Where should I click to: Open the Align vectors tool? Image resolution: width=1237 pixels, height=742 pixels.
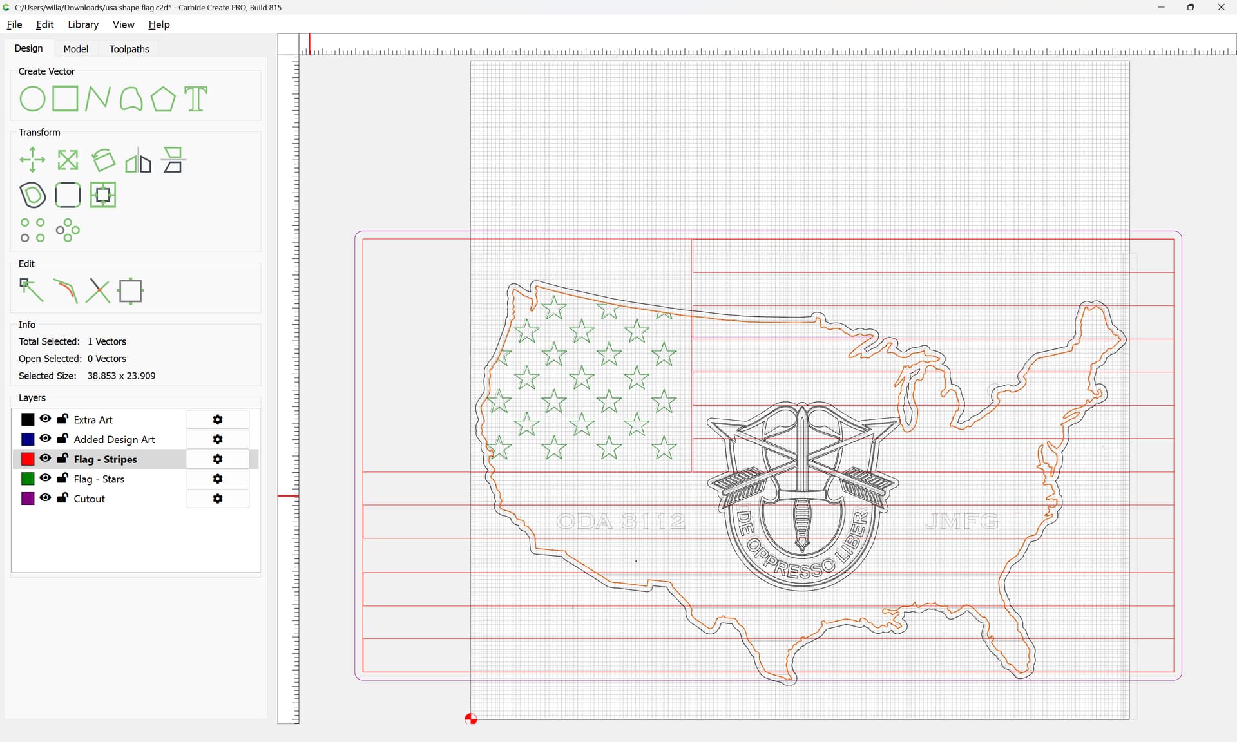coord(173,160)
